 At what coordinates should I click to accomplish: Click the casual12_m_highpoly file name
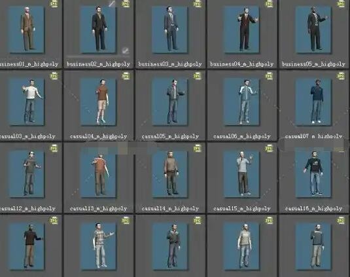click(x=27, y=208)
